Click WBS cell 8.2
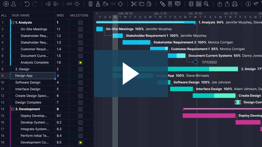Viewport: 262px width, 147px height. (59, 123)
